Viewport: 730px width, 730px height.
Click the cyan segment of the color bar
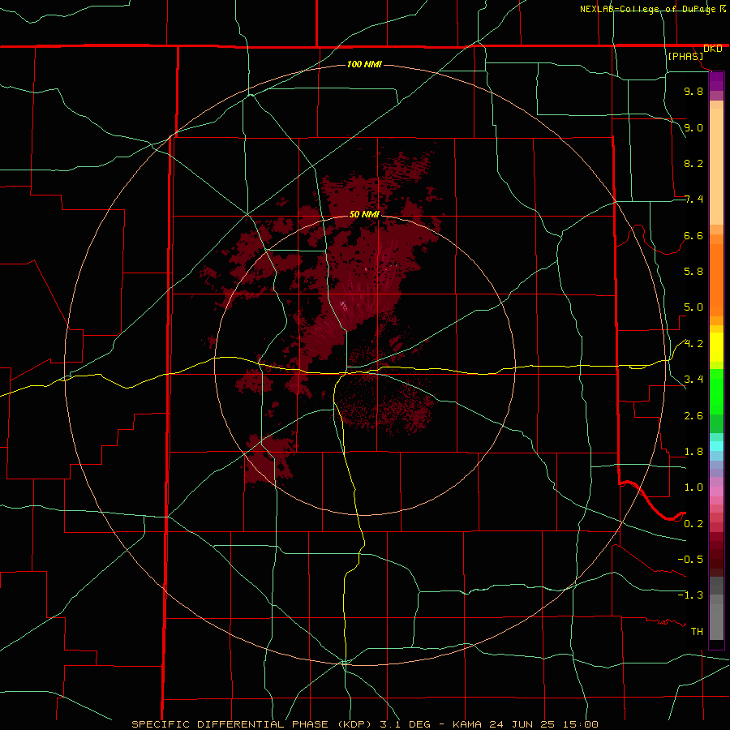716,446
